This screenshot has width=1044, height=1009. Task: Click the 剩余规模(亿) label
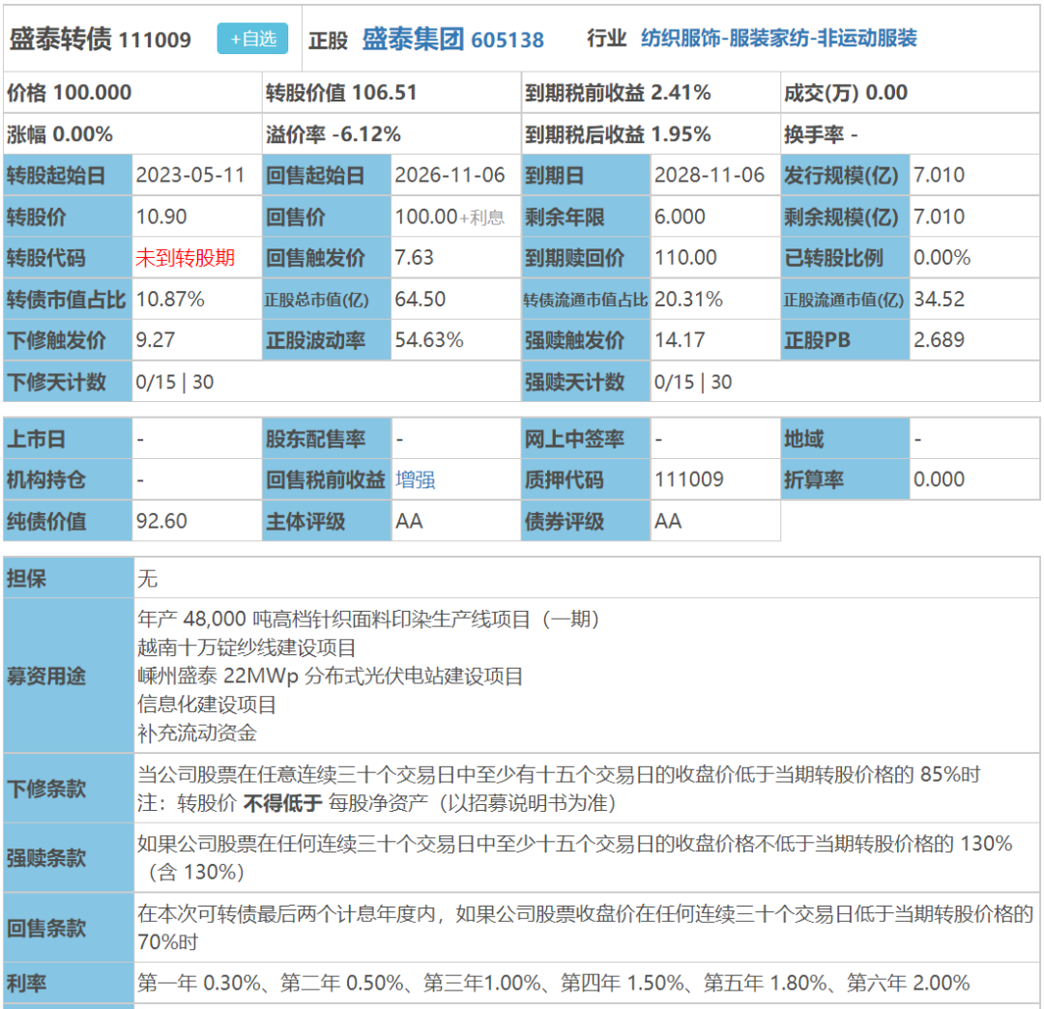tap(842, 217)
